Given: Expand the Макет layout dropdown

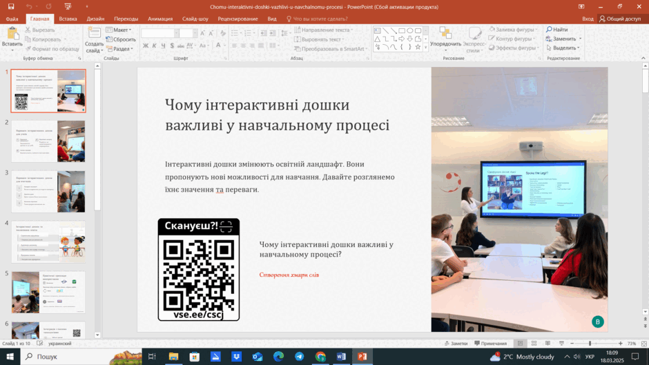Looking at the screenshot, I should coord(119,30).
